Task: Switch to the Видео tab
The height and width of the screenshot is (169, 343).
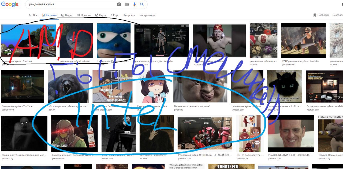Action: point(67,15)
